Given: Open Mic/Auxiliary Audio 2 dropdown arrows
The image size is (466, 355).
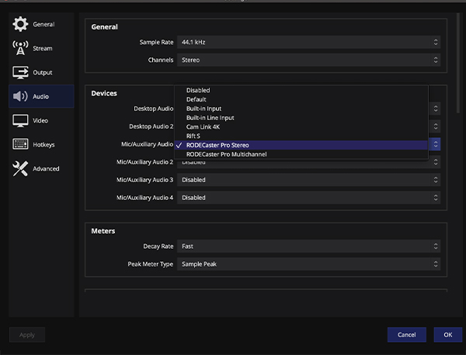Looking at the screenshot, I should point(436,162).
